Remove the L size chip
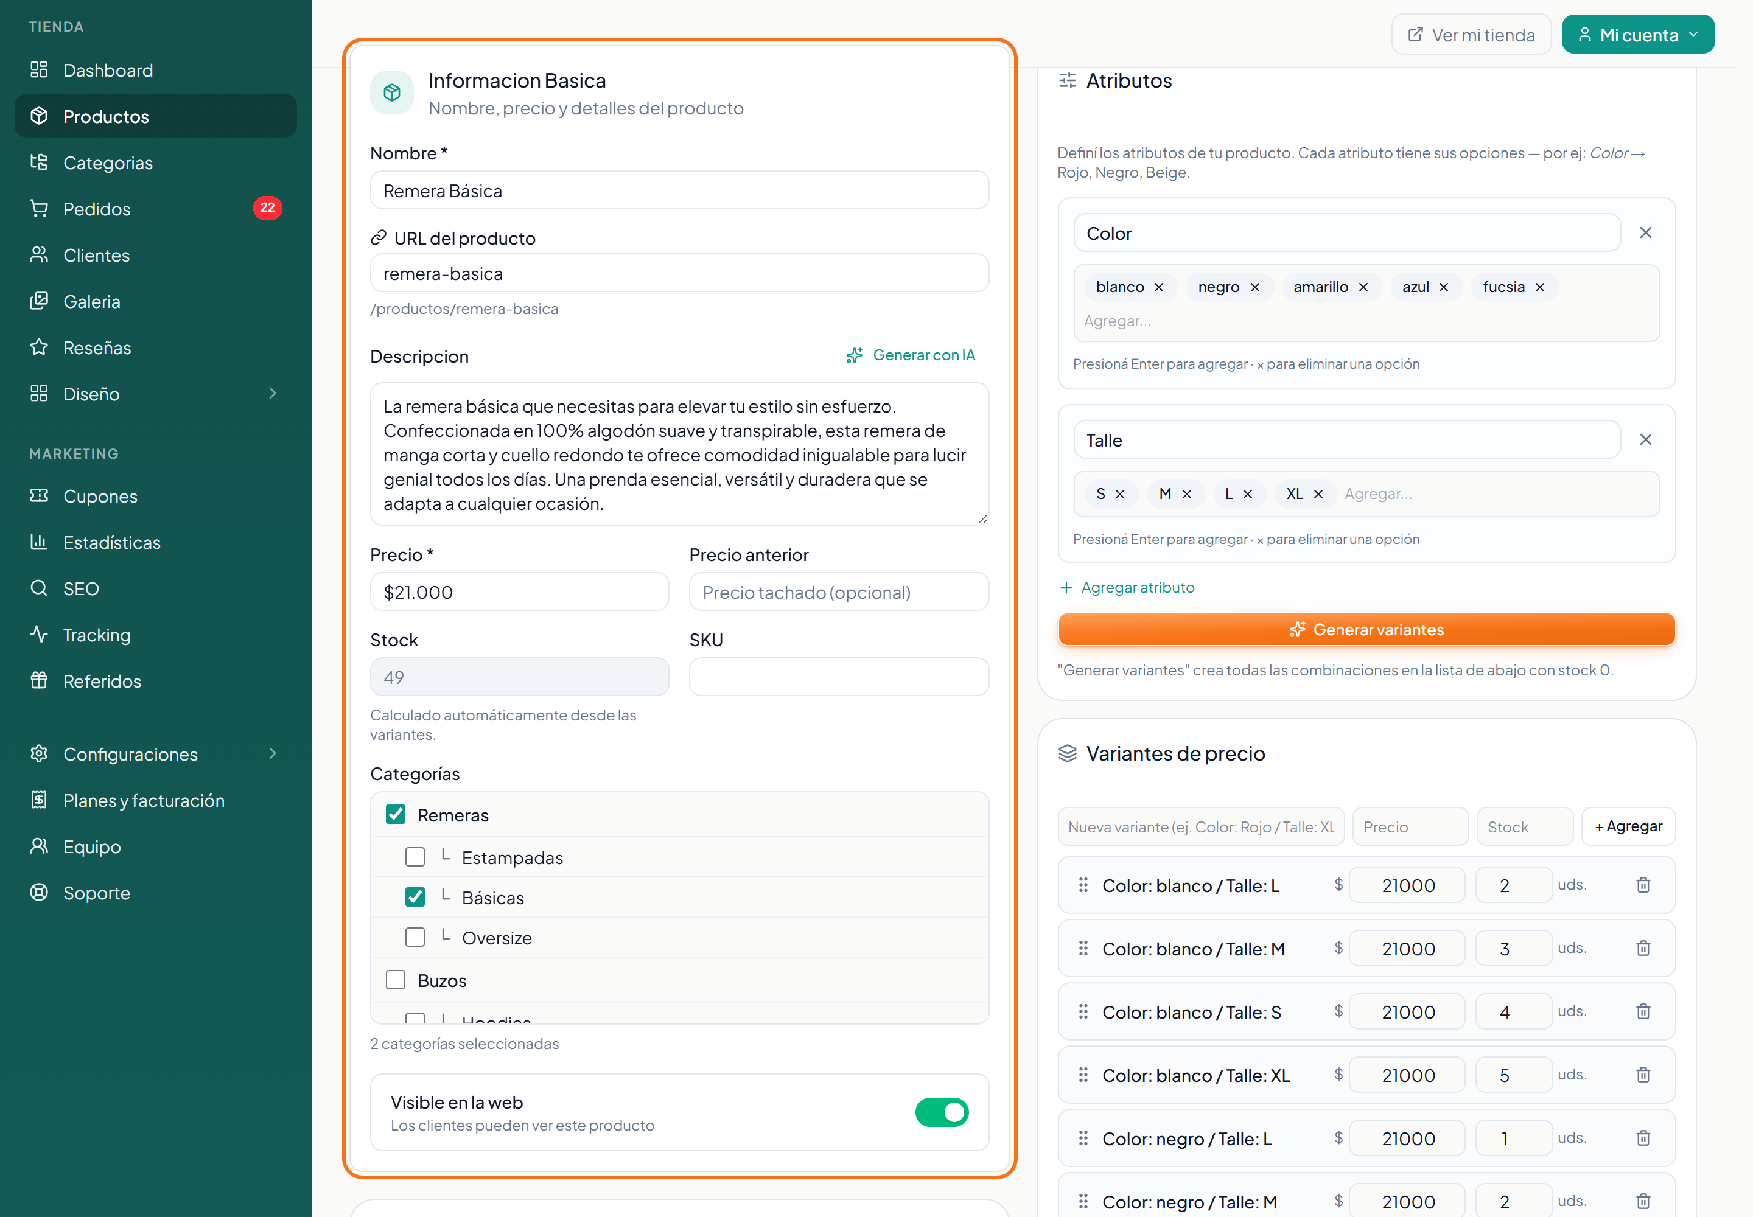Screen dimensions: 1753x1217 [1248, 494]
